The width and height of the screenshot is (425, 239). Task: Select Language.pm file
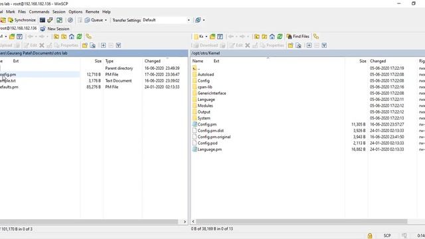pos(210,149)
